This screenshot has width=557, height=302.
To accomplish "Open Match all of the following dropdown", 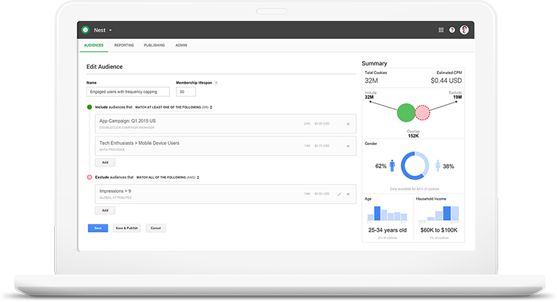I will point(168,177).
